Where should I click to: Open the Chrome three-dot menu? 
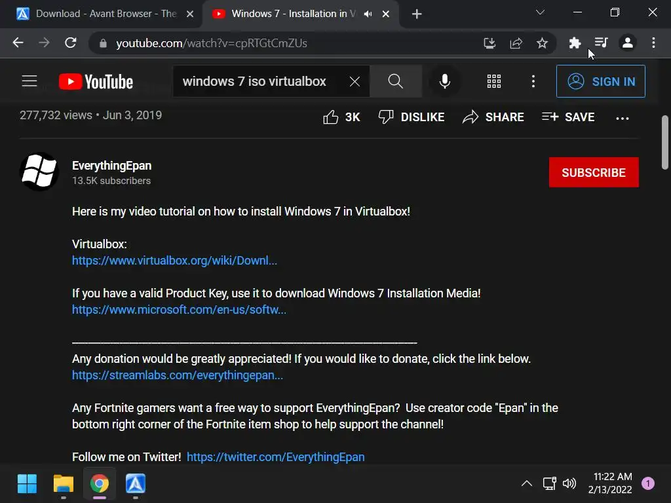tap(653, 43)
